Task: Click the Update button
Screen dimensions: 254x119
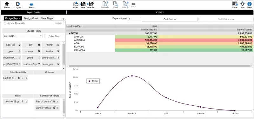Action: pyautogui.click(x=58, y=23)
